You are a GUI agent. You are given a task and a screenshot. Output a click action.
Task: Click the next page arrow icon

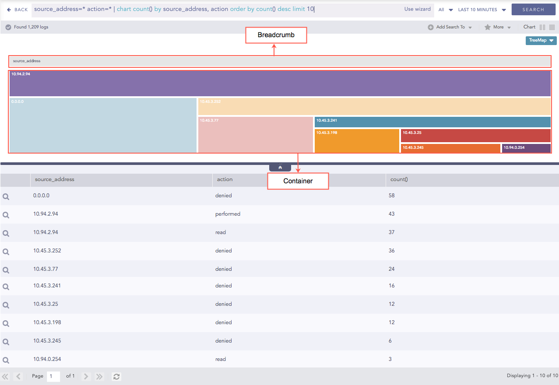point(86,376)
